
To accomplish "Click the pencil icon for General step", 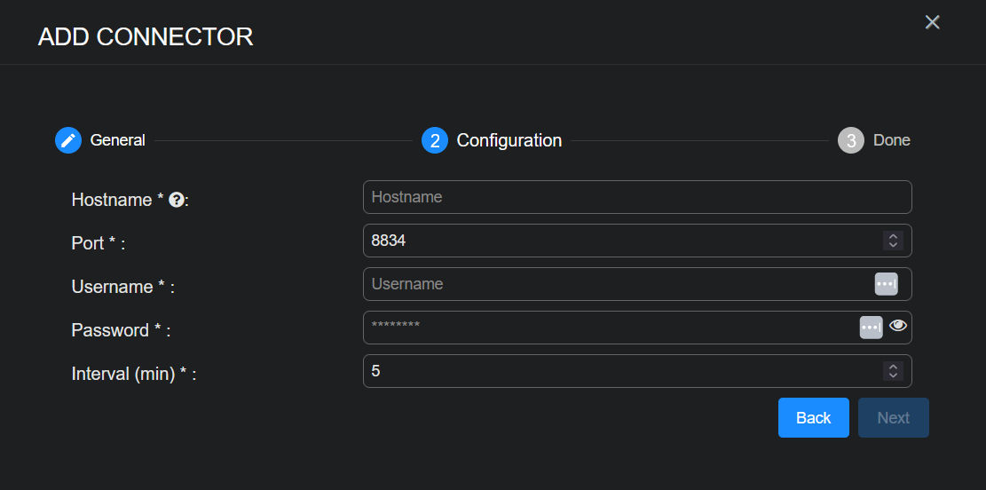I will pyautogui.click(x=68, y=140).
